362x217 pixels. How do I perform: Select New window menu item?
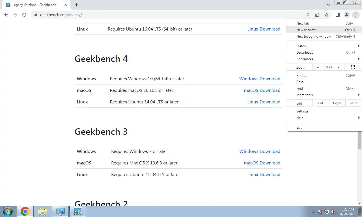pos(324,30)
